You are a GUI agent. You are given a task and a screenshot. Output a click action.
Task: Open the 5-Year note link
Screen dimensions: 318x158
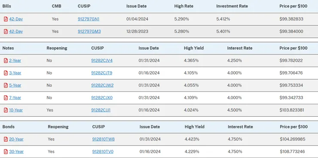(x=15, y=85)
